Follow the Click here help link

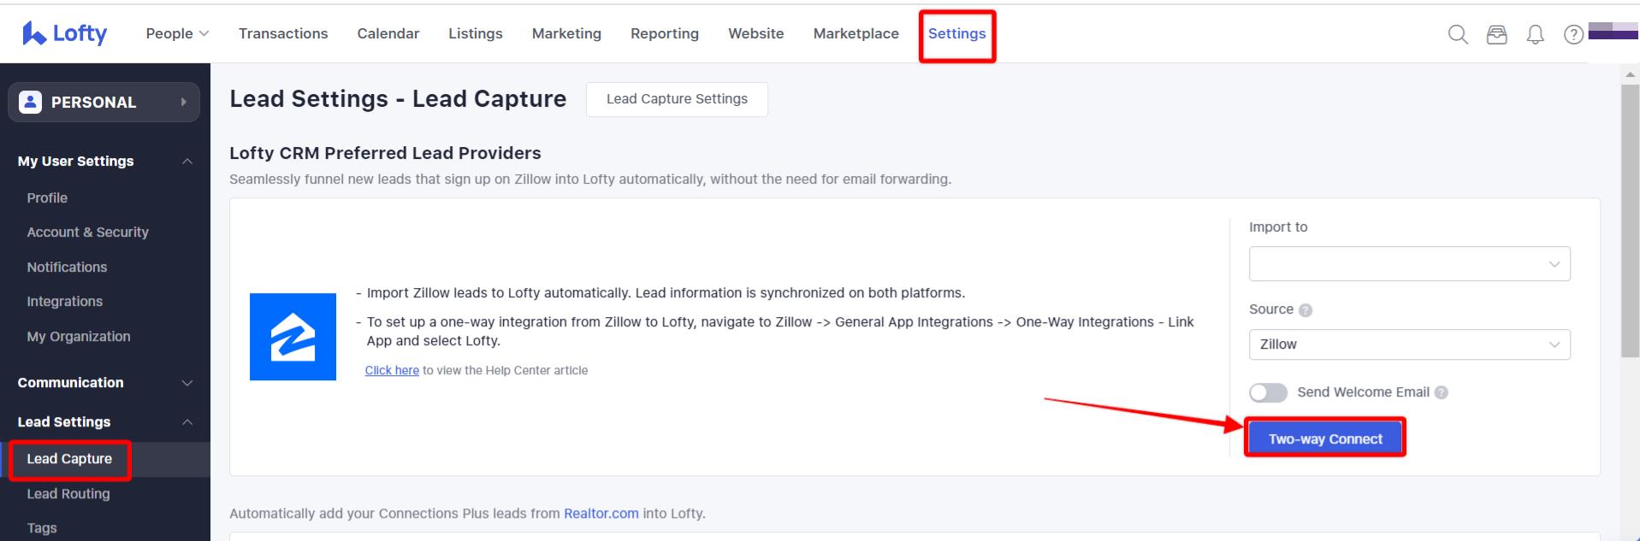[392, 370]
